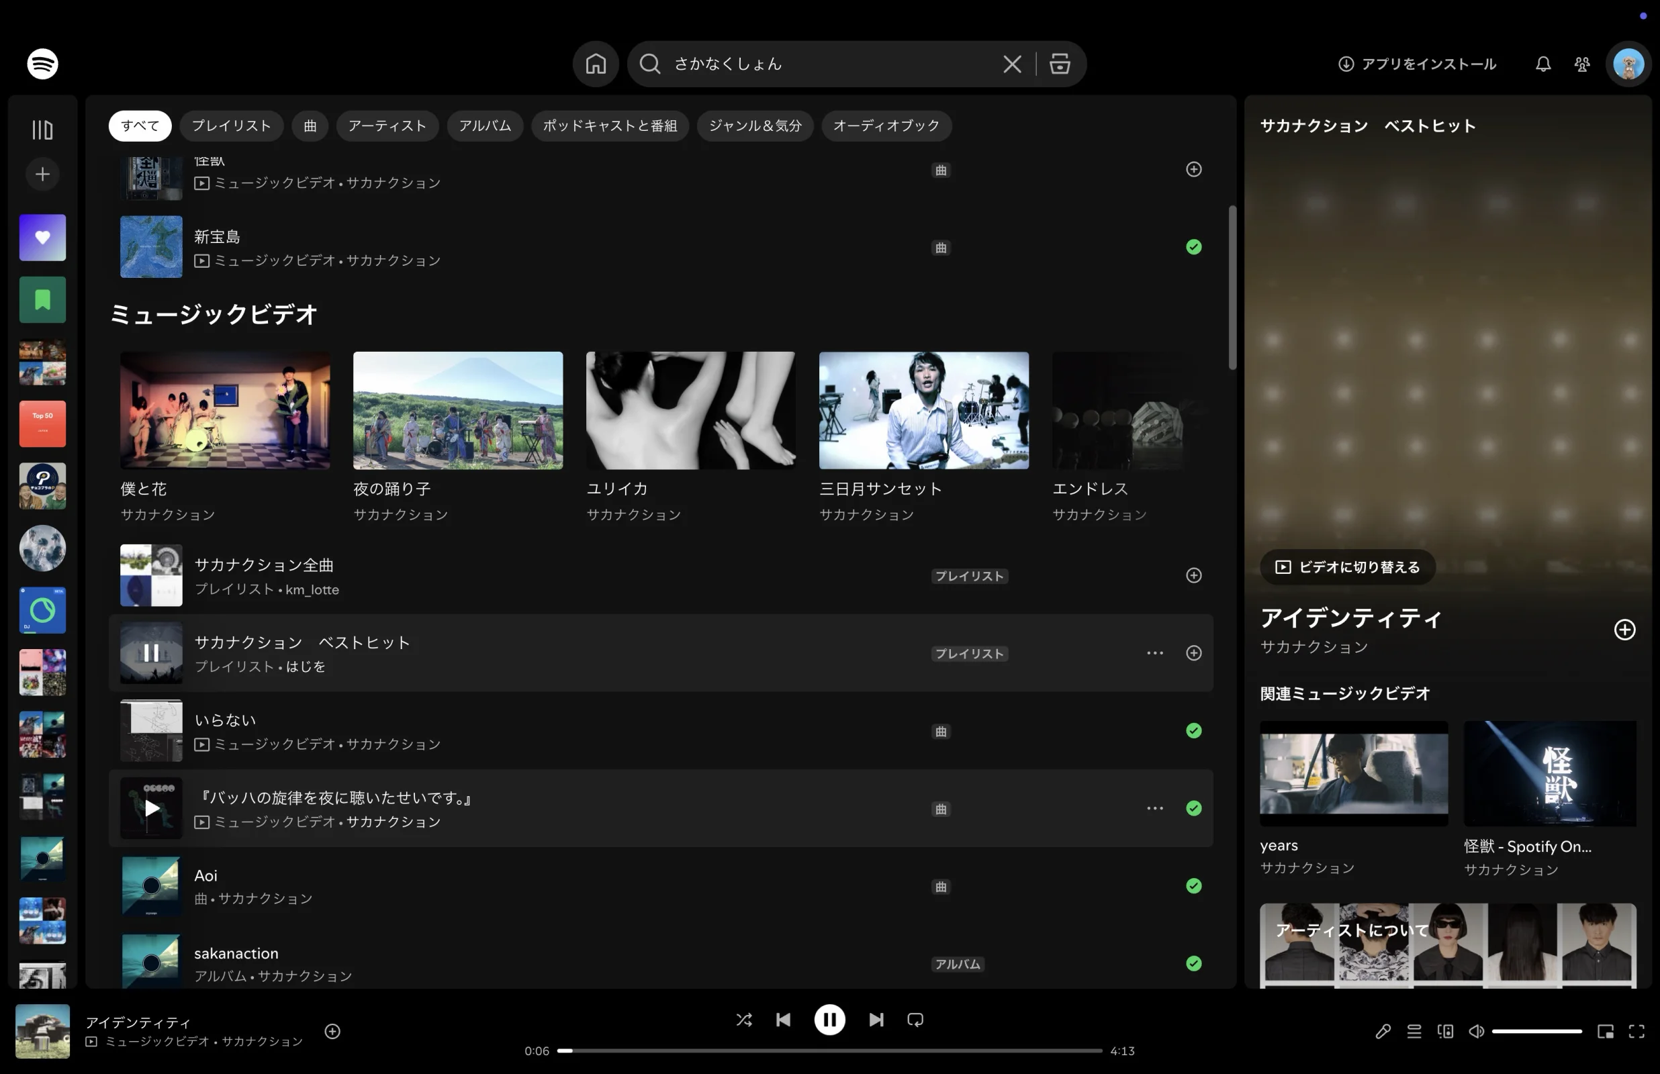
Task: Open 三日月サンセット music video card
Action: pyautogui.click(x=923, y=436)
